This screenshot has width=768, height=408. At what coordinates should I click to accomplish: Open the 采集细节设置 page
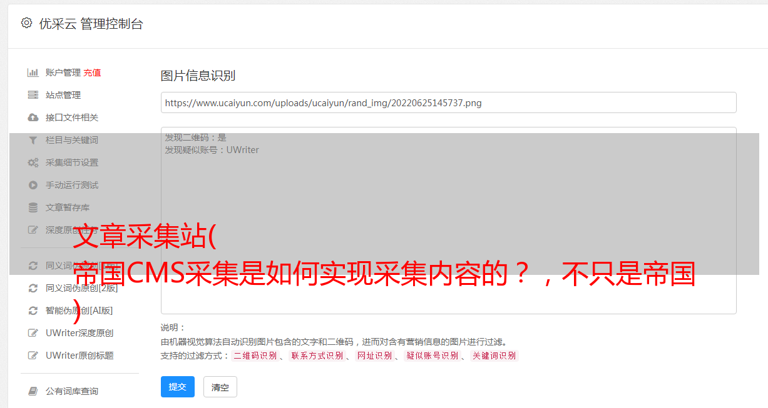point(72,162)
